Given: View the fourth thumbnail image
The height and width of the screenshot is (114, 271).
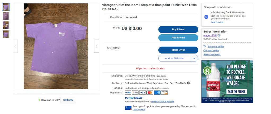Looking at the screenshot, I should click(x=6, y=34).
